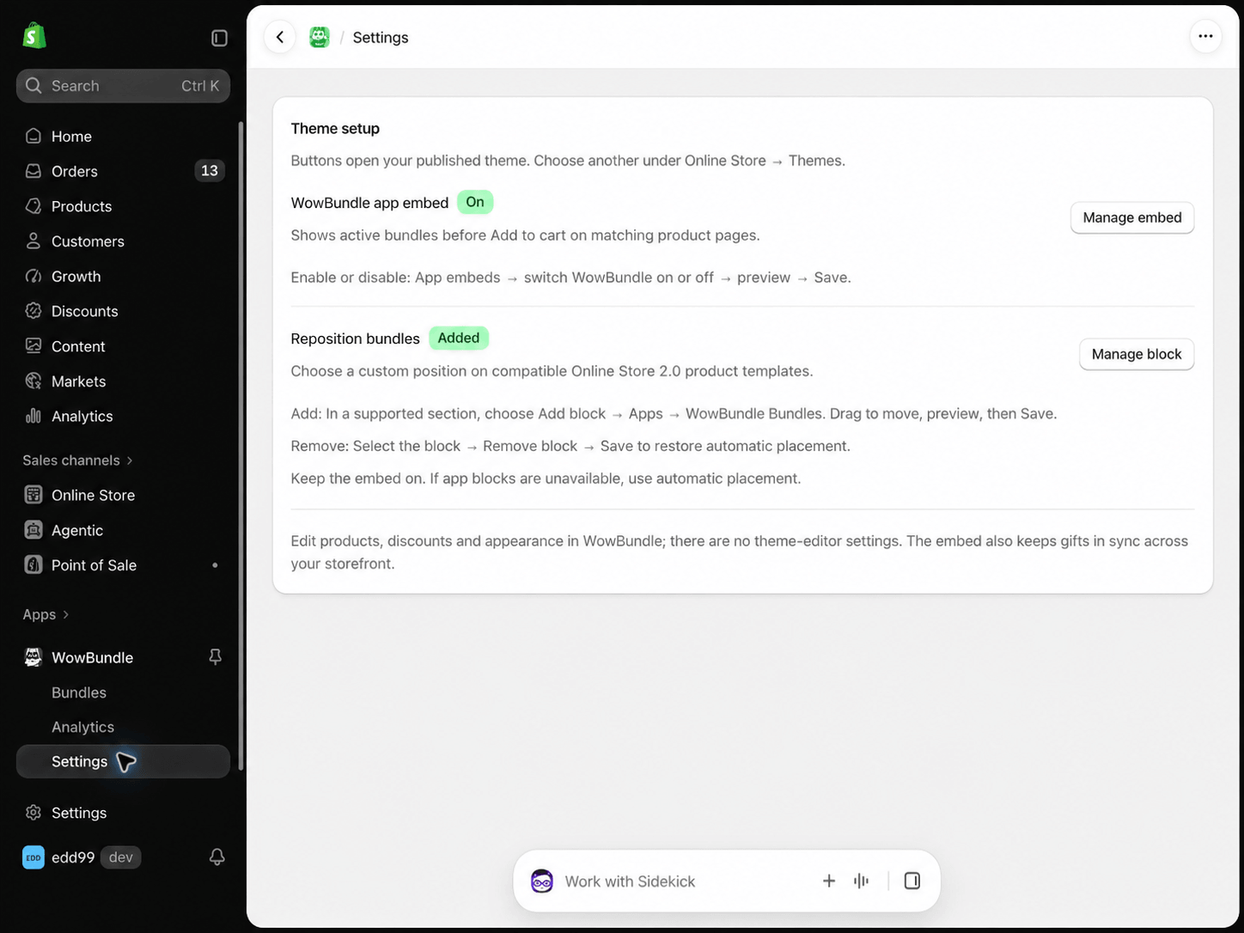Expand Apps section
This screenshot has height=933, width=1244.
46,614
